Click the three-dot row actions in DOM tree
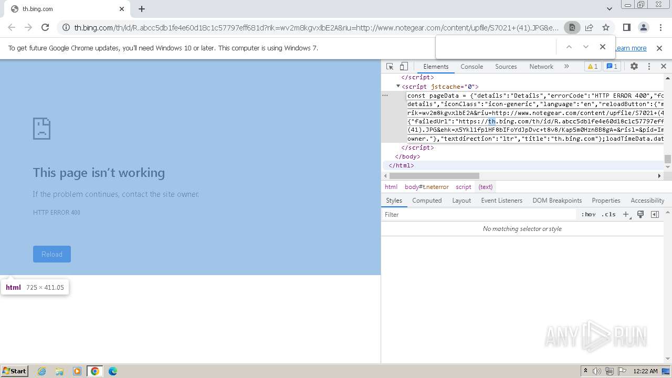672x378 pixels. (385, 96)
